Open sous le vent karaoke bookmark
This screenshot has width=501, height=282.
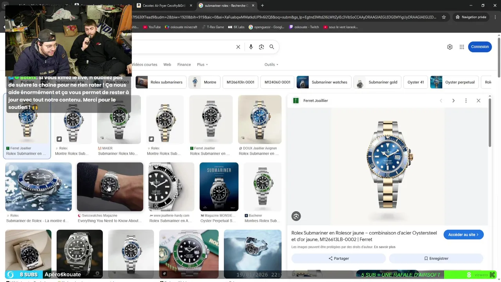click(x=340, y=27)
